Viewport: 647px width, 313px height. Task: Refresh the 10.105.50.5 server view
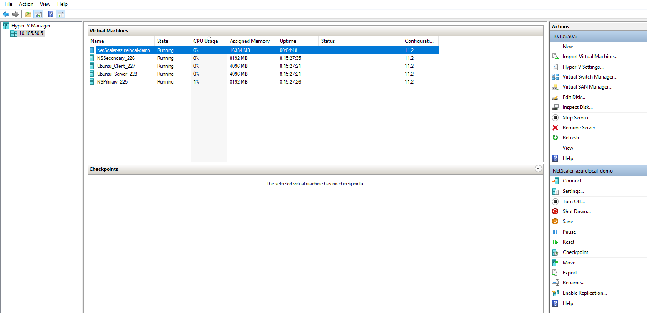pyautogui.click(x=571, y=137)
